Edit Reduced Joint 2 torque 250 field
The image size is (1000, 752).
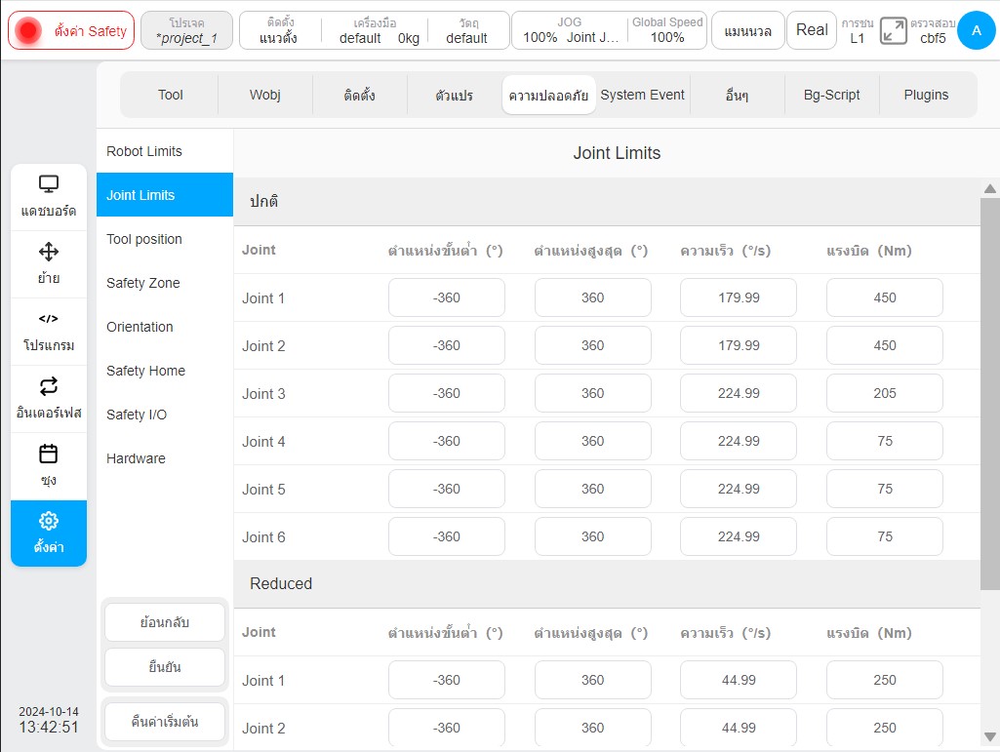point(885,728)
